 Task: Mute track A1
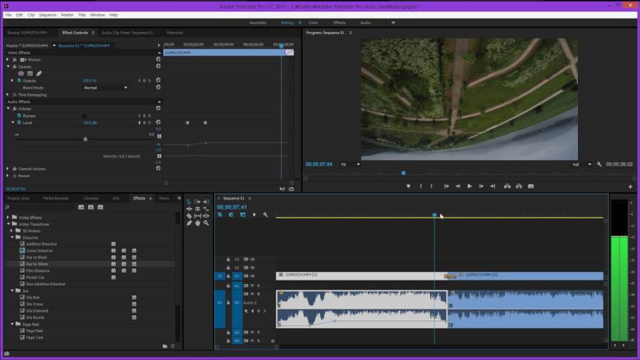(252, 286)
